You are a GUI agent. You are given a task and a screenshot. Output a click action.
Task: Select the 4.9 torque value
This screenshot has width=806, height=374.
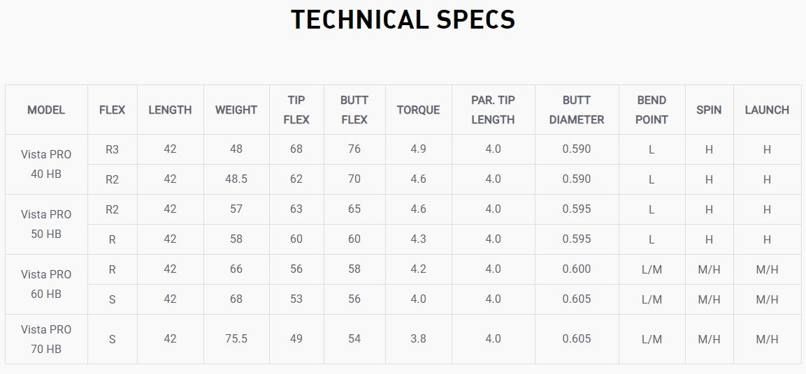(x=418, y=149)
